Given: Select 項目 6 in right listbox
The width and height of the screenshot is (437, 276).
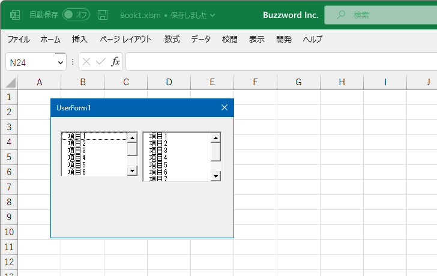Looking at the screenshot, I should (177, 172).
